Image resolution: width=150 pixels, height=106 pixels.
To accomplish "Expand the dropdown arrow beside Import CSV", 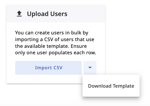I will pos(90,68).
